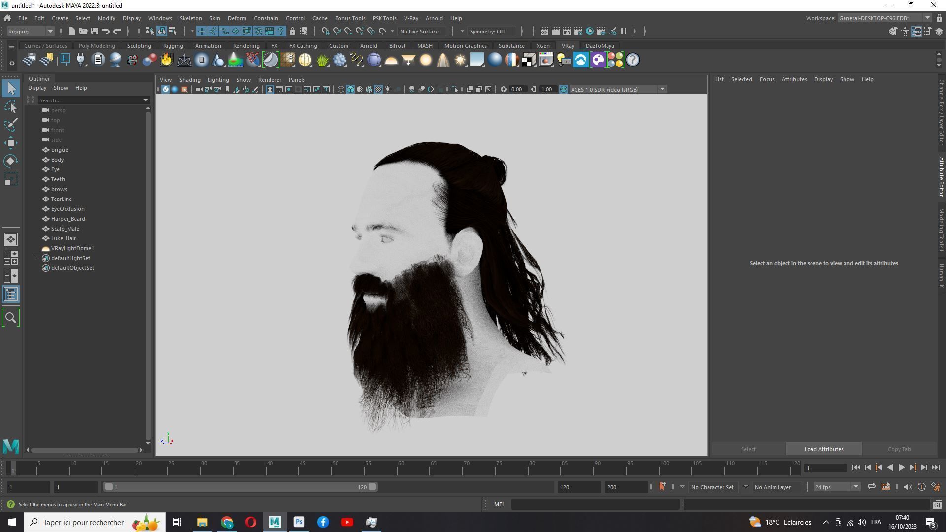Expand the defaultLightSet node
This screenshot has width=946, height=532.
tap(37, 258)
